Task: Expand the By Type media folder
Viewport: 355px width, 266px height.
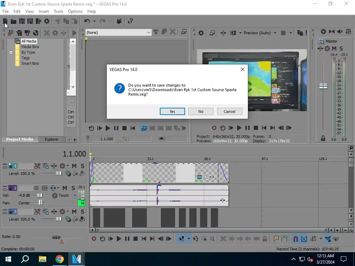Action: point(11,53)
